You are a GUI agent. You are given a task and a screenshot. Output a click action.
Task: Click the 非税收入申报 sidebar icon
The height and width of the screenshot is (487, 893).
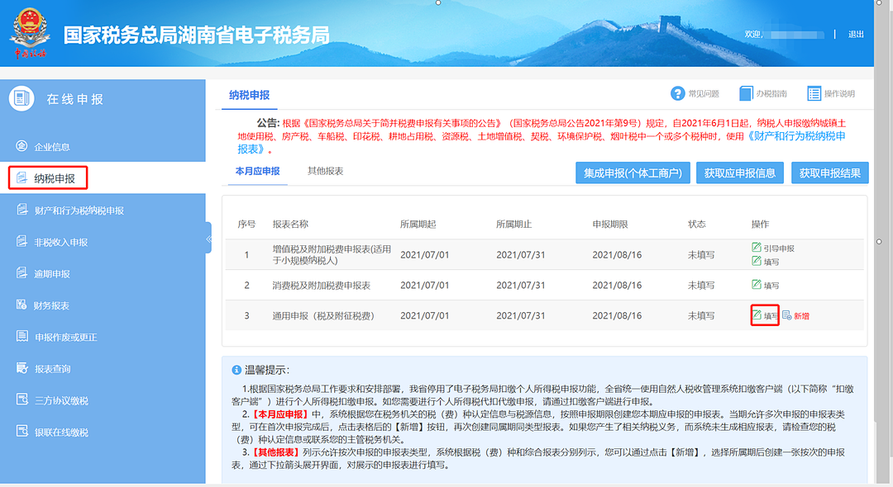(x=21, y=242)
